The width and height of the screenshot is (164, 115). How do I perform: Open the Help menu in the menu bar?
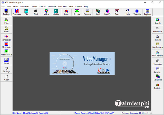coord(86,6)
